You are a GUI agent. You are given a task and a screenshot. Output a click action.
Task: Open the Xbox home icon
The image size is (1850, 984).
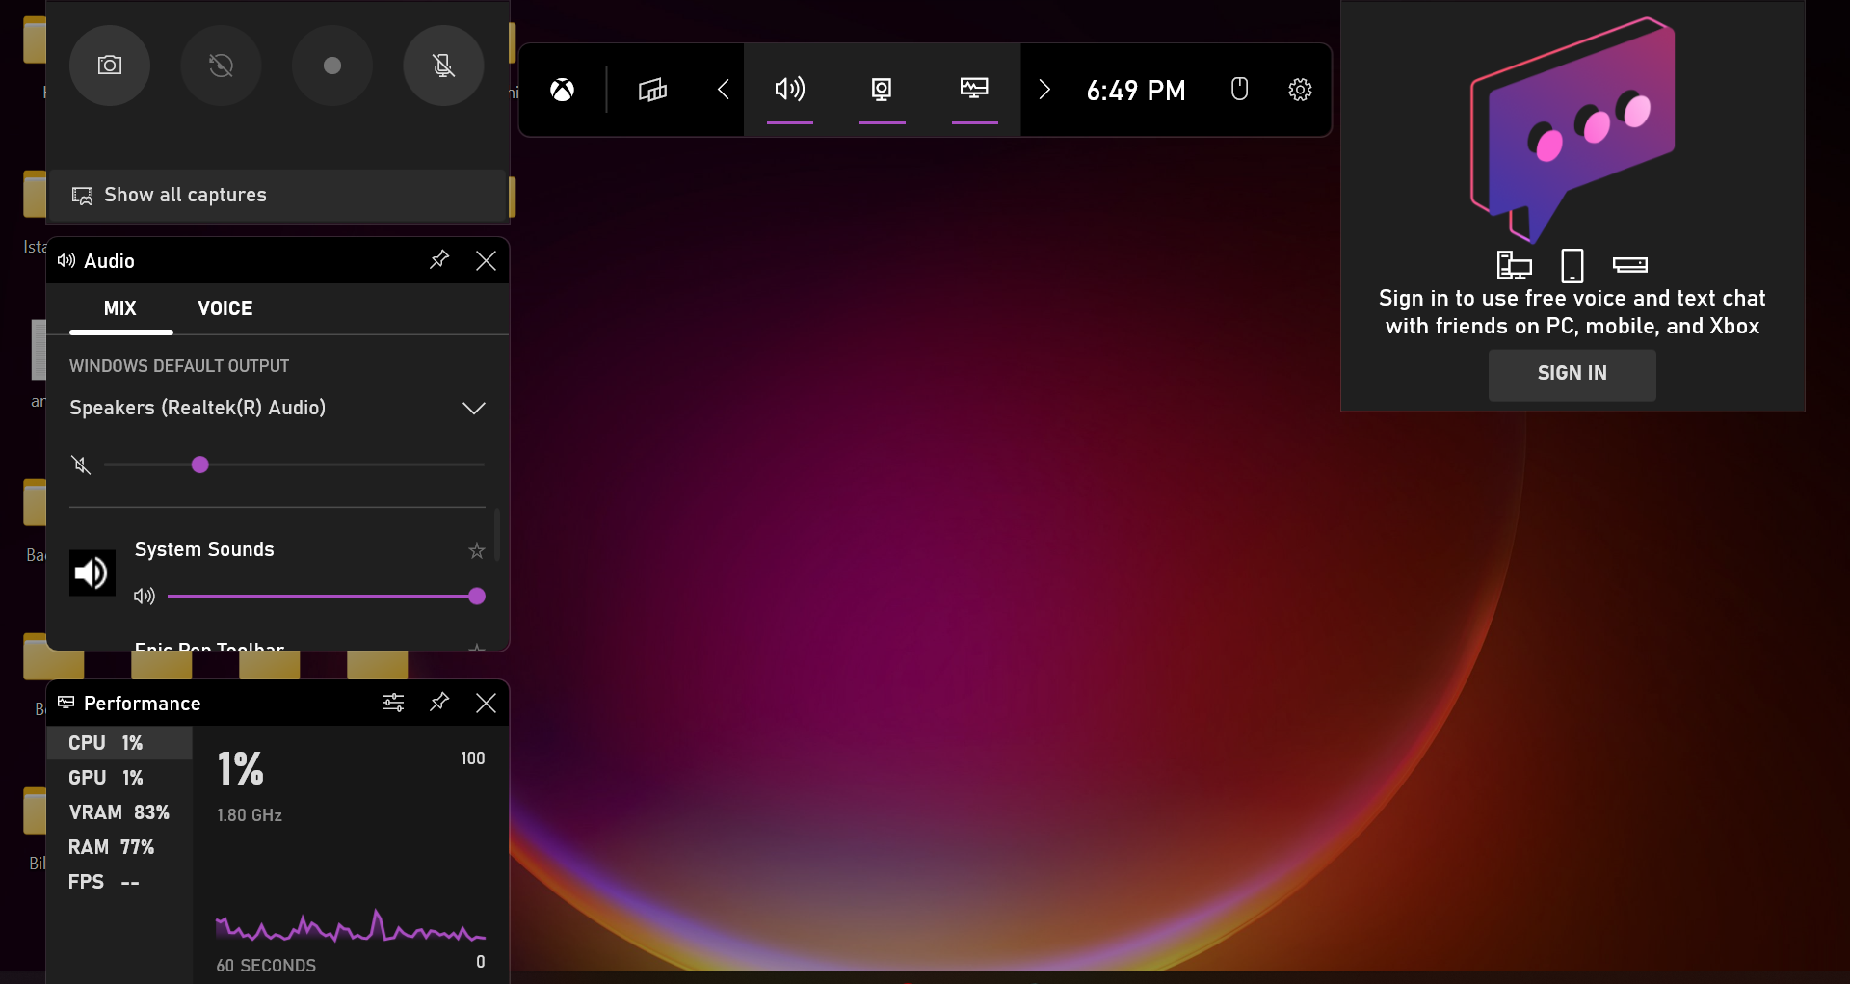pos(562,90)
